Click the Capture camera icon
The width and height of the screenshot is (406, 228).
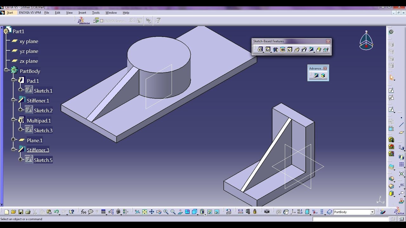click(x=267, y=212)
